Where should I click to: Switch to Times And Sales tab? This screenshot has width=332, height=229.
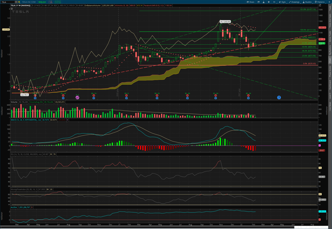point(330,21)
